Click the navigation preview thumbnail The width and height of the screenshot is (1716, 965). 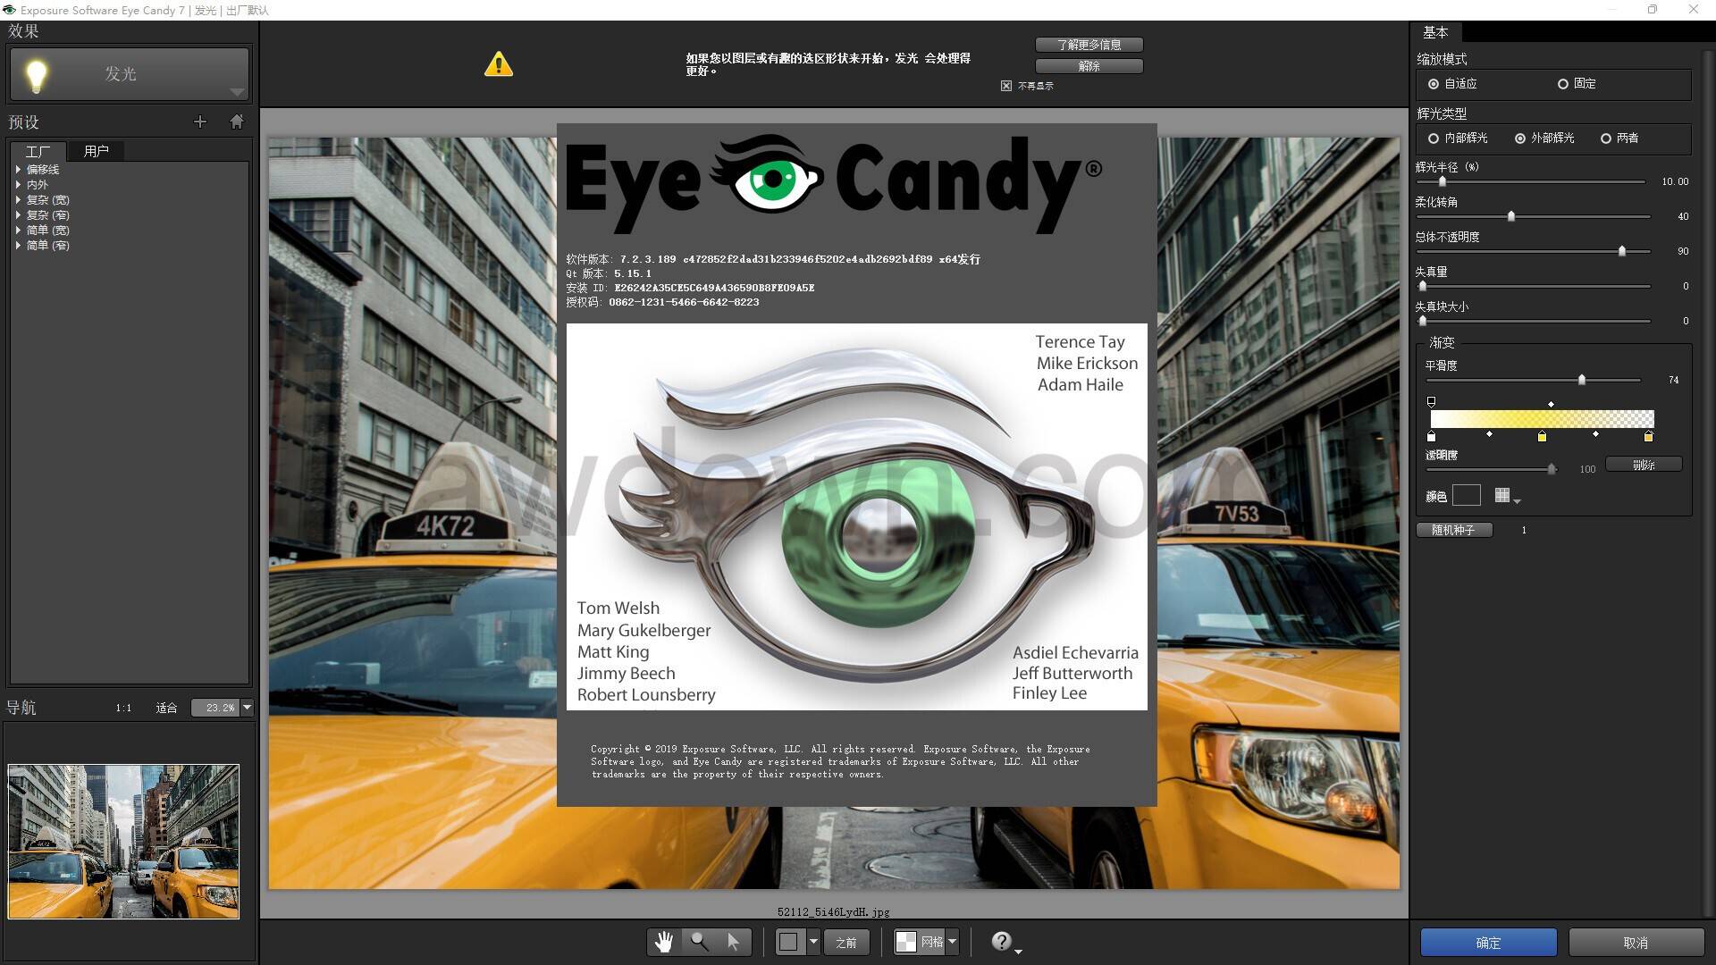(123, 841)
